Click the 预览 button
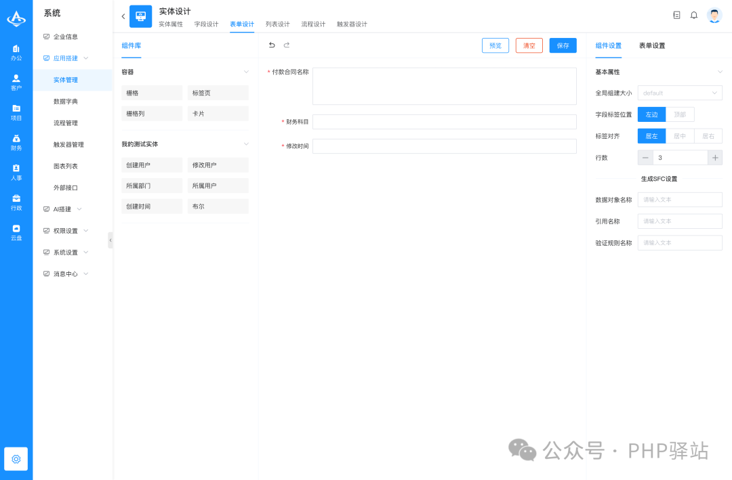The image size is (732, 480). tap(495, 45)
